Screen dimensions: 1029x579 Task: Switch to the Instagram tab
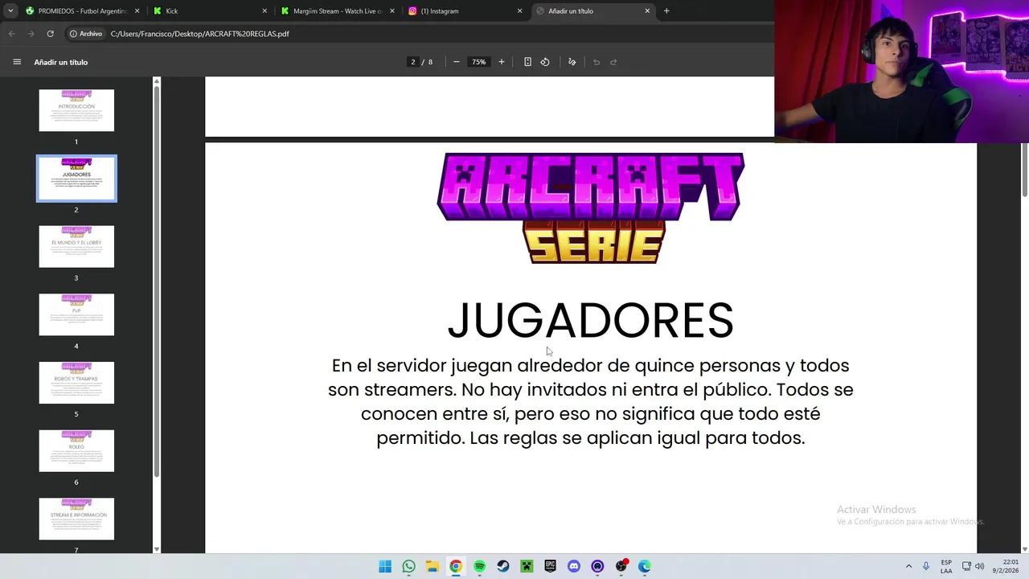[x=465, y=11]
